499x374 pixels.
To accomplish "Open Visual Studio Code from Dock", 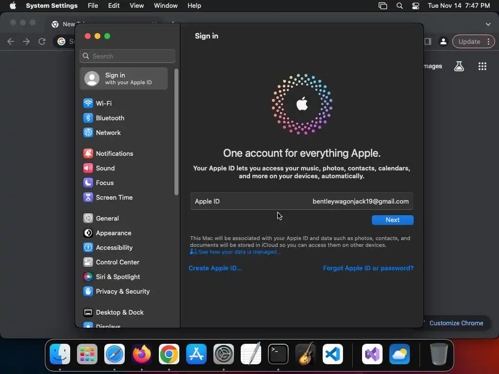I will coord(333,354).
